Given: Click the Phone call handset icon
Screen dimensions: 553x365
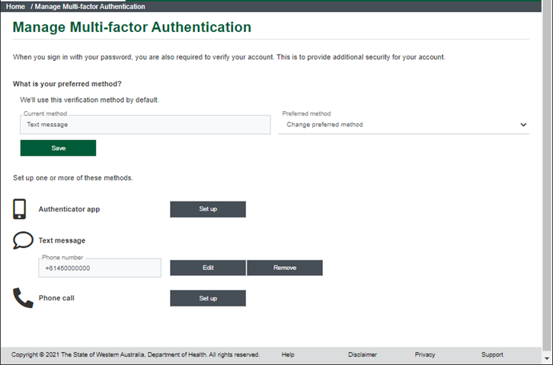Looking at the screenshot, I should (23, 298).
